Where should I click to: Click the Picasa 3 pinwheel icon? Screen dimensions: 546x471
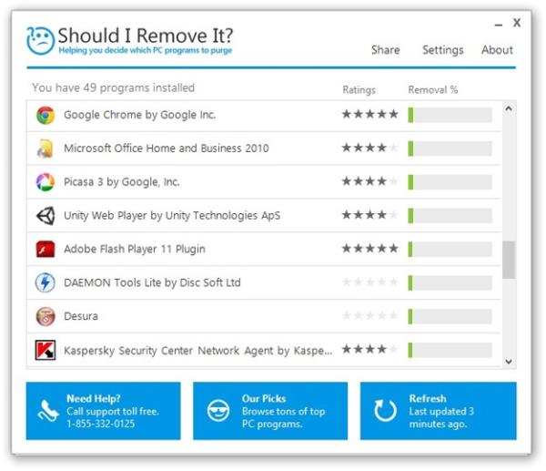pos(45,182)
